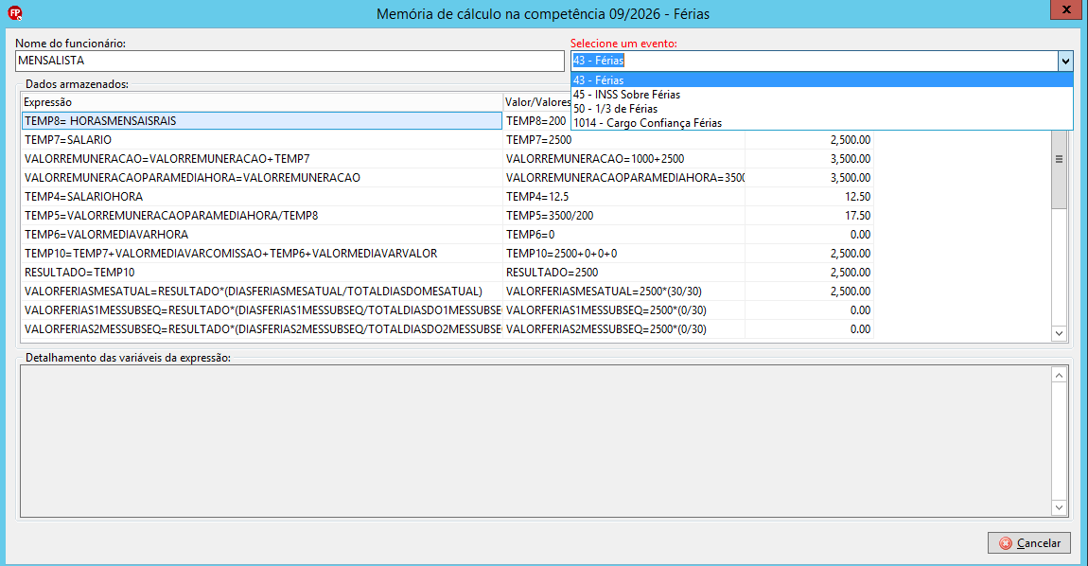
Task: Click the Expressão column header
Action: [x=261, y=102]
